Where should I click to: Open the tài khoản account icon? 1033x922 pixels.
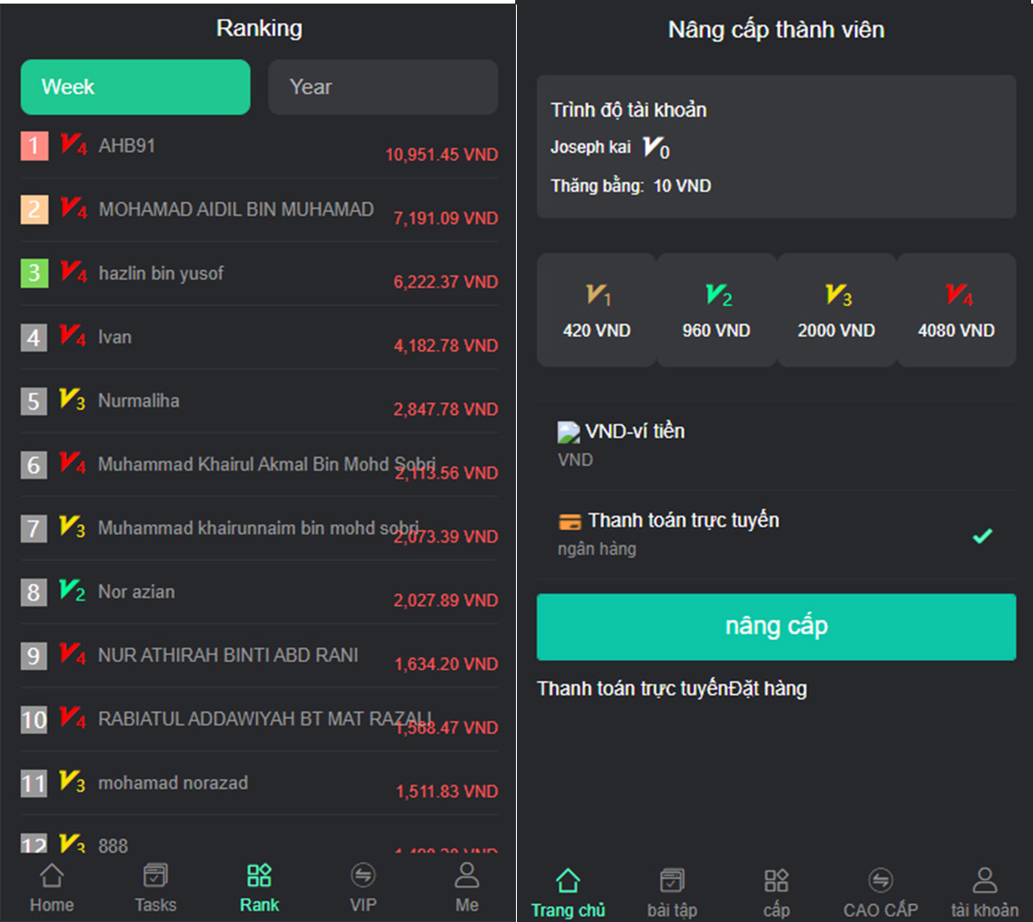[985, 881]
